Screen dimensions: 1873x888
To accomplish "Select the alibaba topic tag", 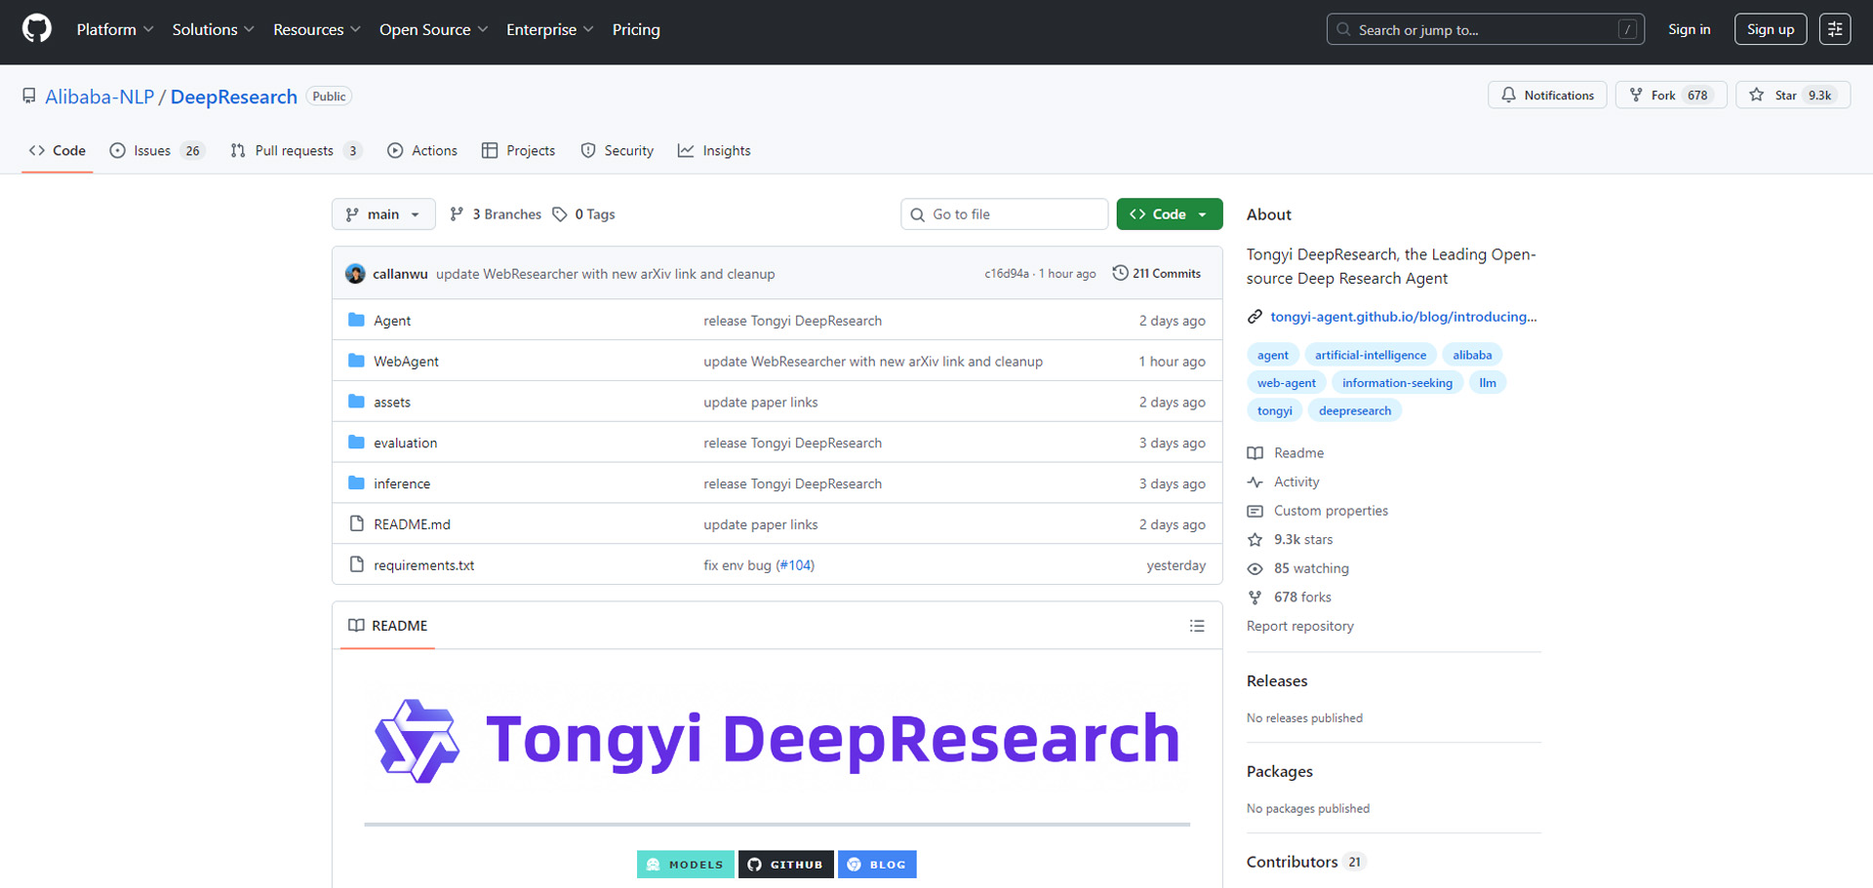I will (1472, 355).
